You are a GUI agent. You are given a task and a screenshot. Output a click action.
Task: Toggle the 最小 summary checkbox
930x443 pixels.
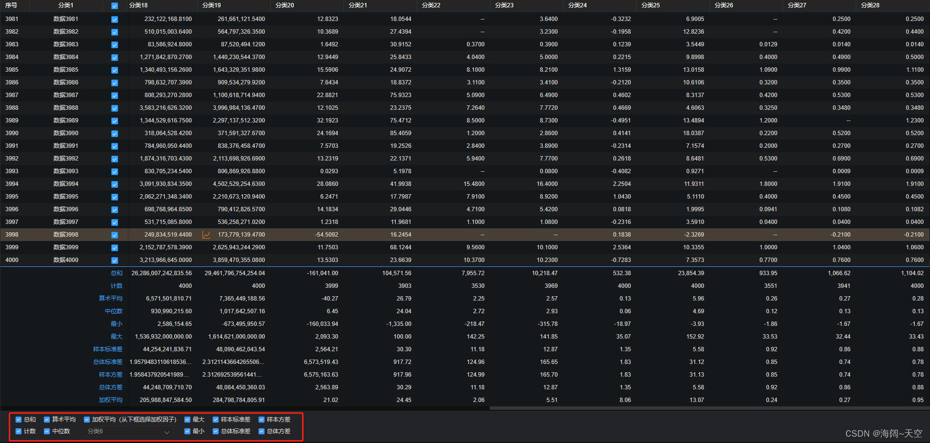[x=187, y=431]
